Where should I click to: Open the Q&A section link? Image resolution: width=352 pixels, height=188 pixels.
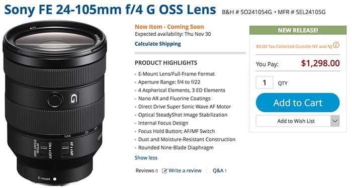[x=220, y=171]
